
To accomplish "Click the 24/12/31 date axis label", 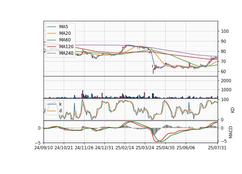I will (104, 148).
